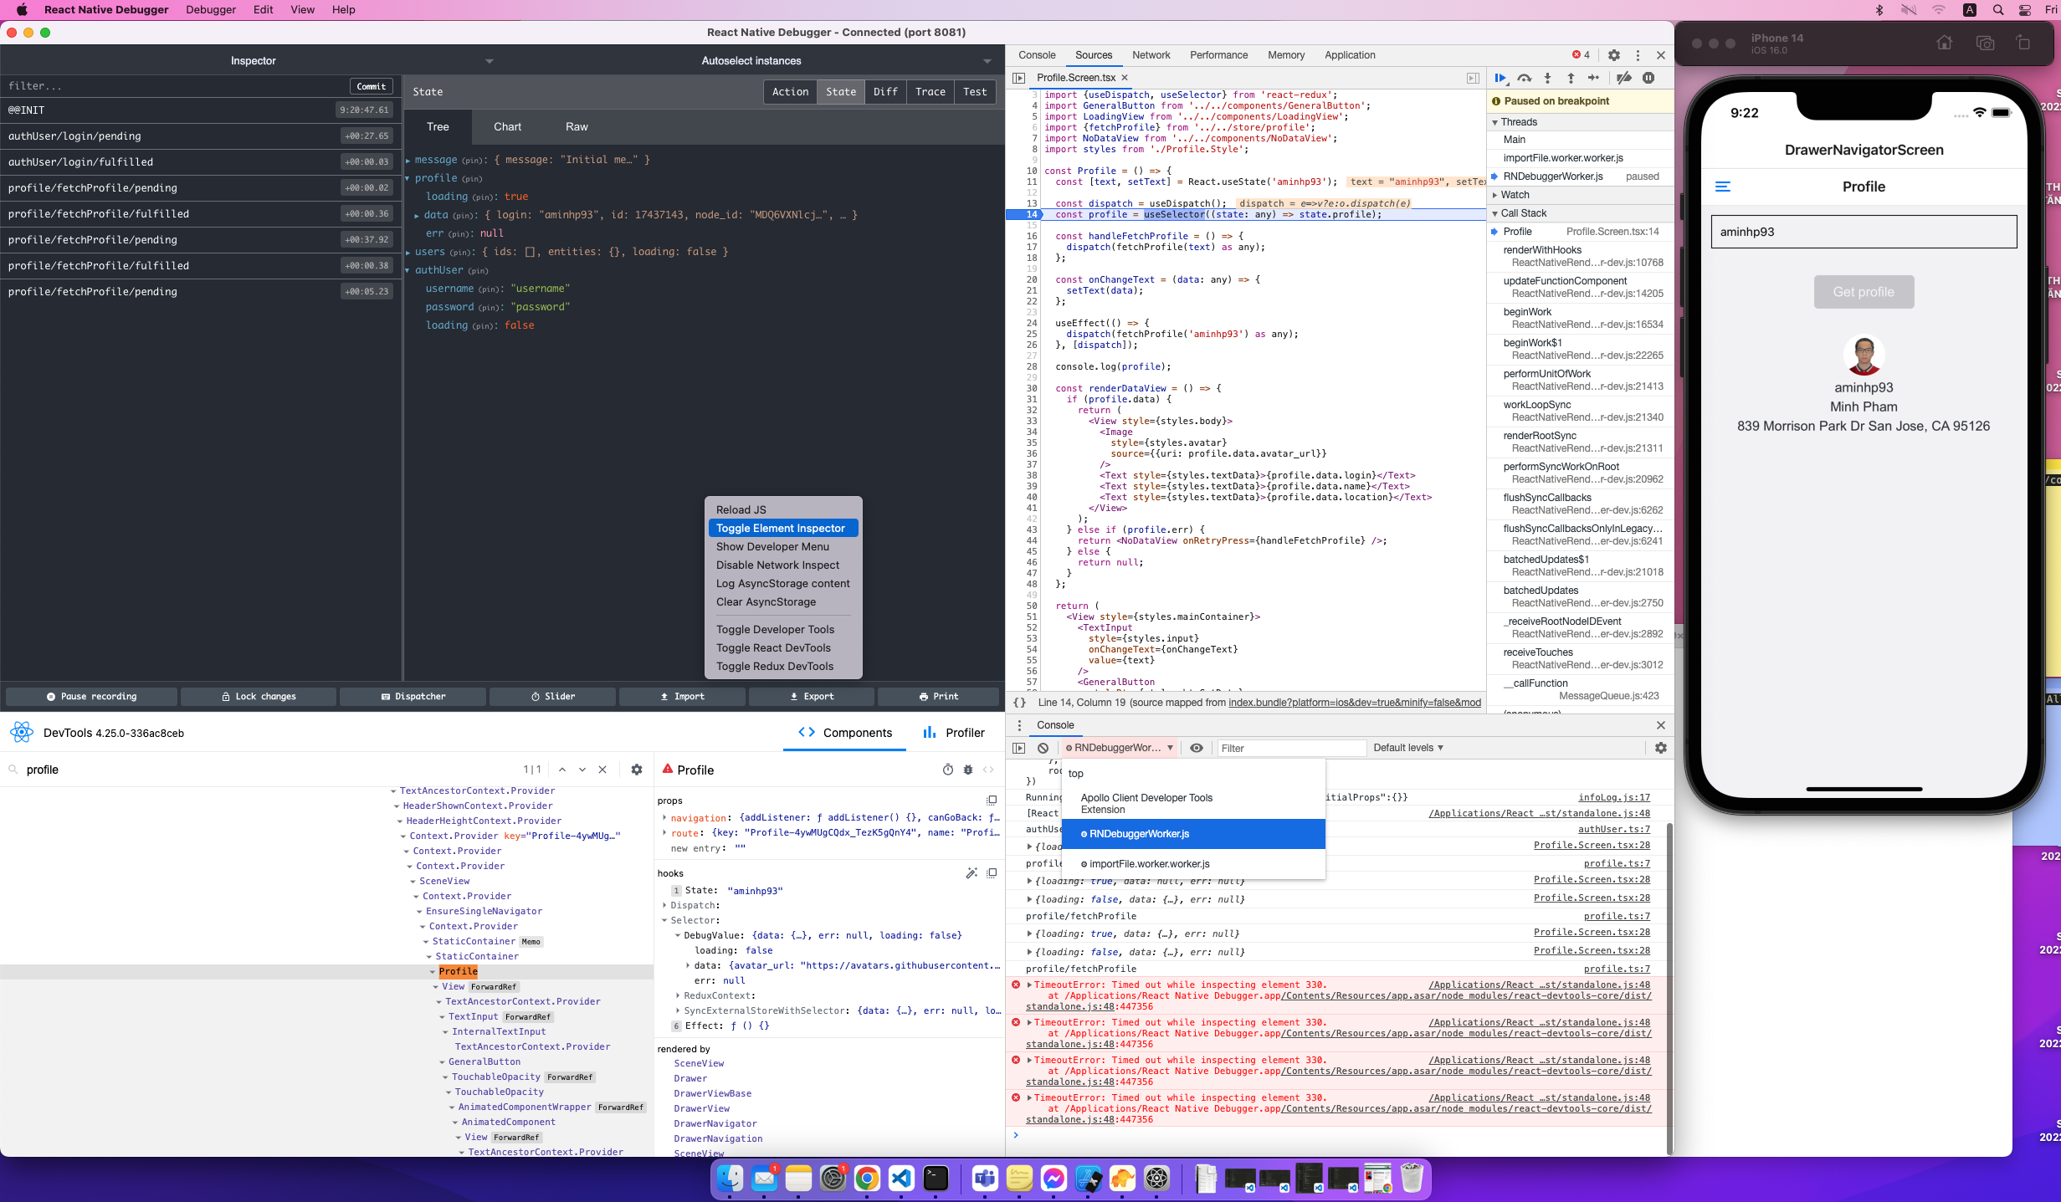Pause recording Redux actions
This screenshot has height=1202, width=2061.
click(x=92, y=696)
